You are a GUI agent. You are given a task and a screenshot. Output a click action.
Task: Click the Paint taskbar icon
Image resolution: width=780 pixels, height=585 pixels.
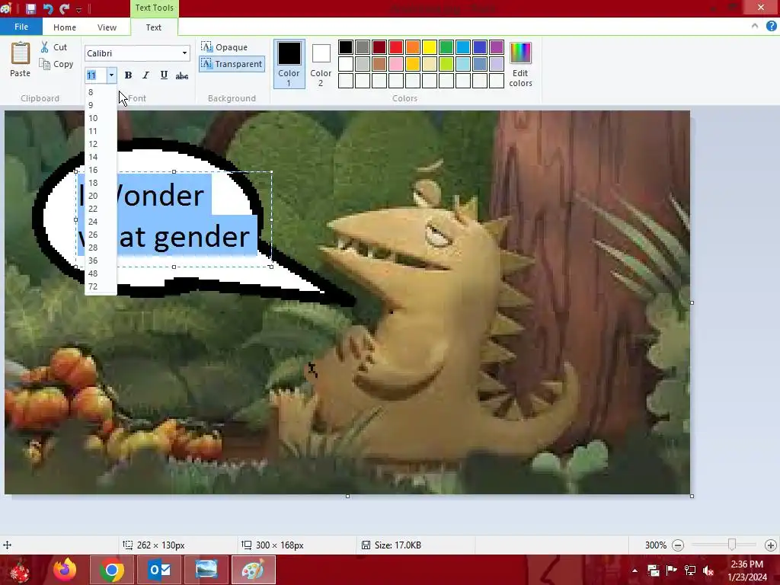click(253, 570)
